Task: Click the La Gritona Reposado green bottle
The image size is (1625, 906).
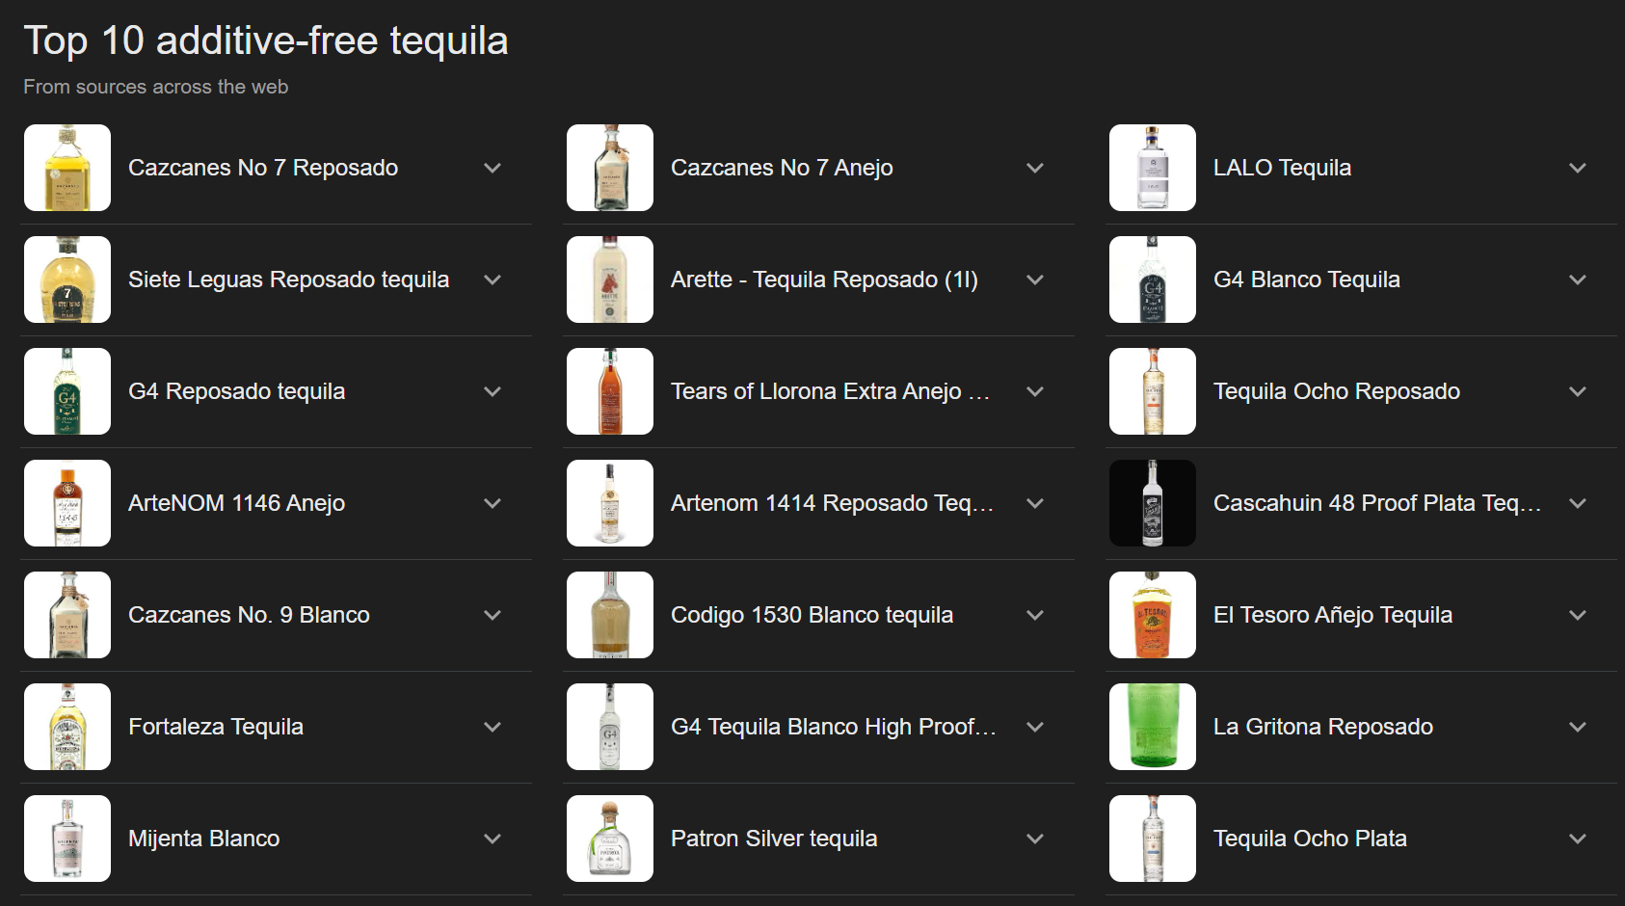Action: point(1152,727)
